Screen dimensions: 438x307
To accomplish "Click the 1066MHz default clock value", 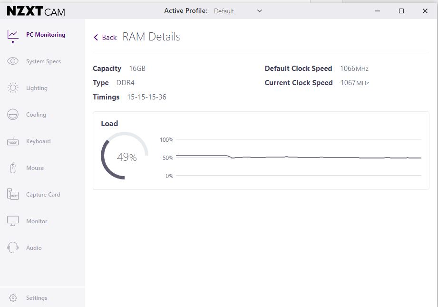I will [354, 69].
